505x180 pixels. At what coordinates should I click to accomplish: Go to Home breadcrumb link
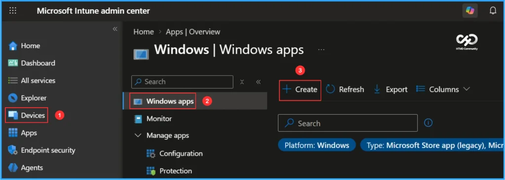coord(144,32)
